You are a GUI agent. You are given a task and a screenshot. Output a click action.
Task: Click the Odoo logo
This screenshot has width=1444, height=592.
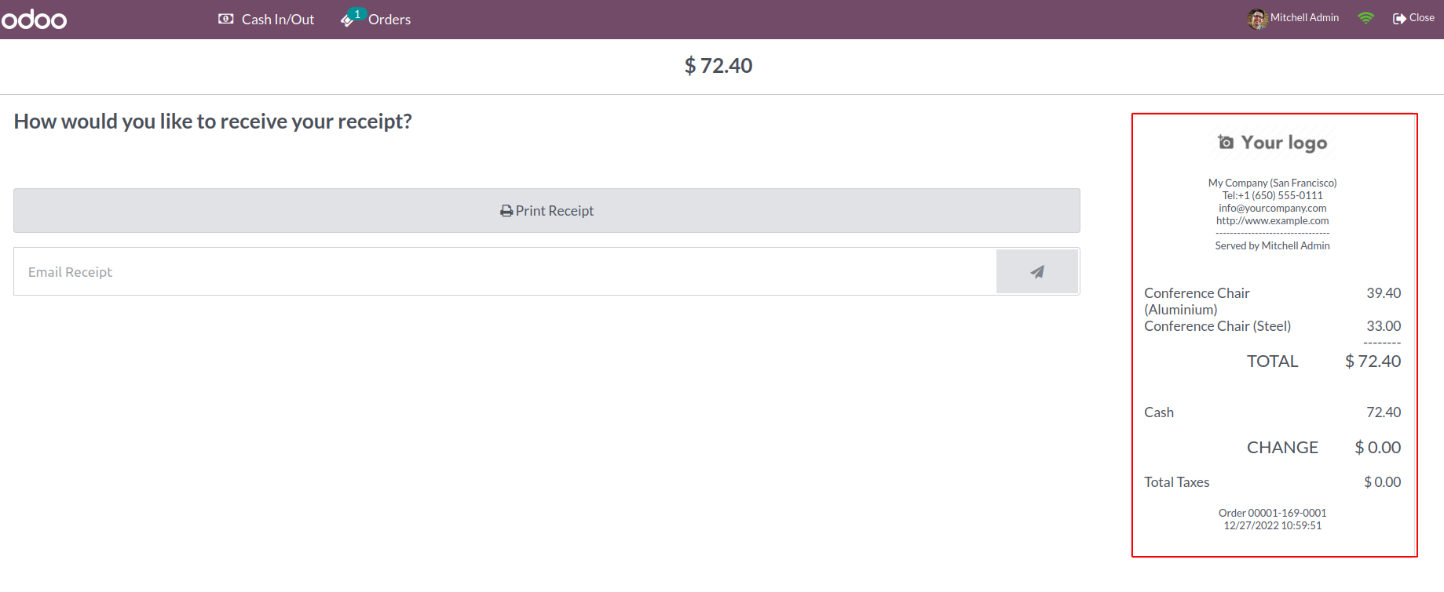35,20
